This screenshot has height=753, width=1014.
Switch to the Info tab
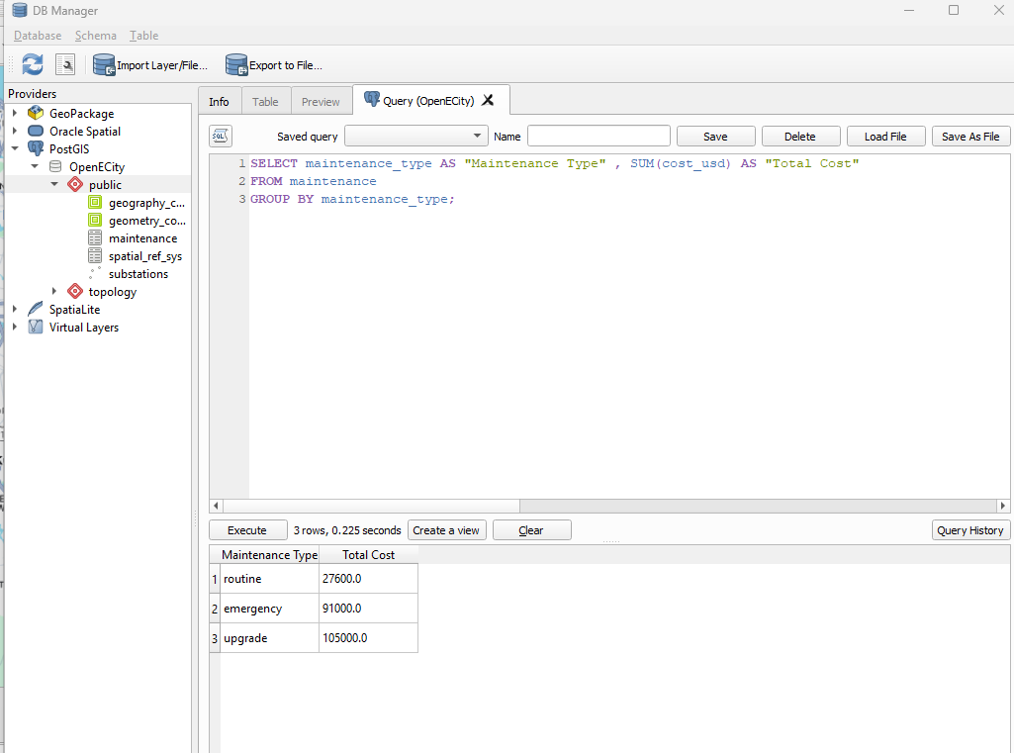click(x=220, y=102)
